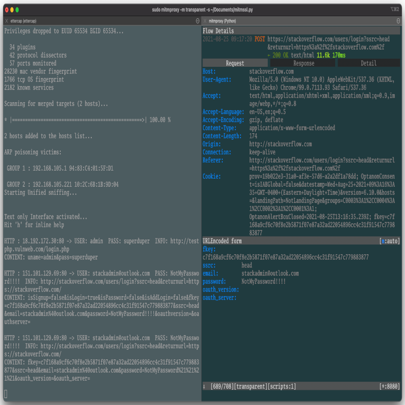Open the Detail tab in Flow Details
This screenshot has height=405, width=405.
[369, 63]
